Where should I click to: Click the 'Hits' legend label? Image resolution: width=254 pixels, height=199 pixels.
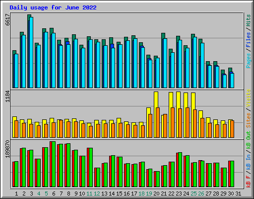(x=249, y=20)
